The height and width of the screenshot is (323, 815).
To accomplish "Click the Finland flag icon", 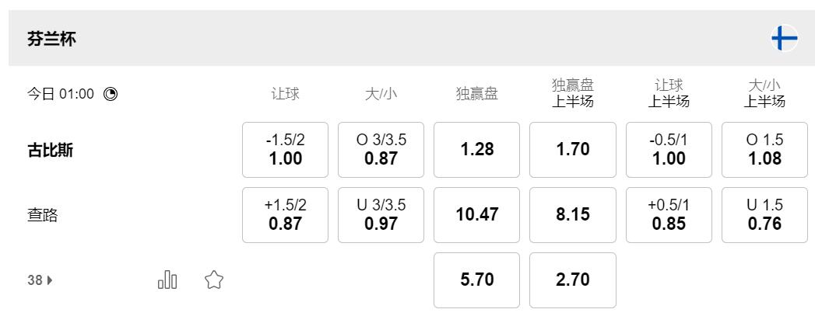I will pos(784,38).
